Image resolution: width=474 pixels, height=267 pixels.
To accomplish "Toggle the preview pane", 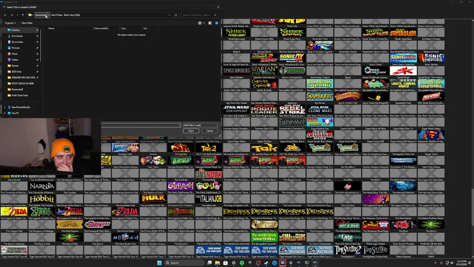I will pyautogui.click(x=210, y=23).
